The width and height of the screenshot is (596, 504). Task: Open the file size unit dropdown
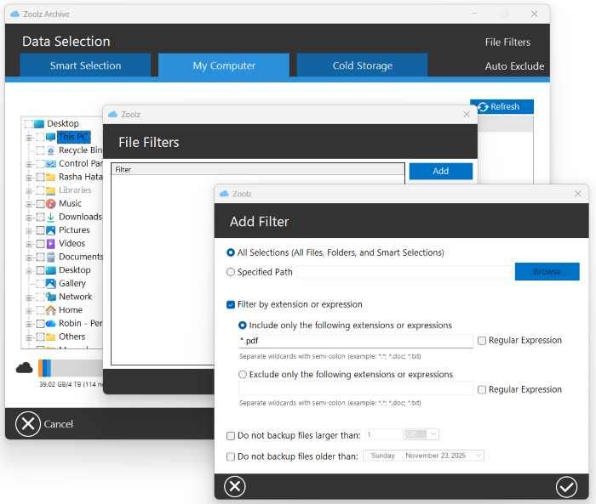point(422,434)
